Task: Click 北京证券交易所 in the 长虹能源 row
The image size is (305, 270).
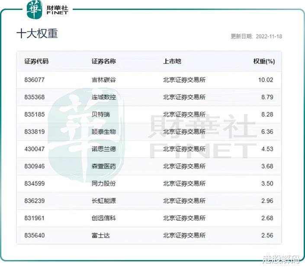Action: click(x=184, y=201)
